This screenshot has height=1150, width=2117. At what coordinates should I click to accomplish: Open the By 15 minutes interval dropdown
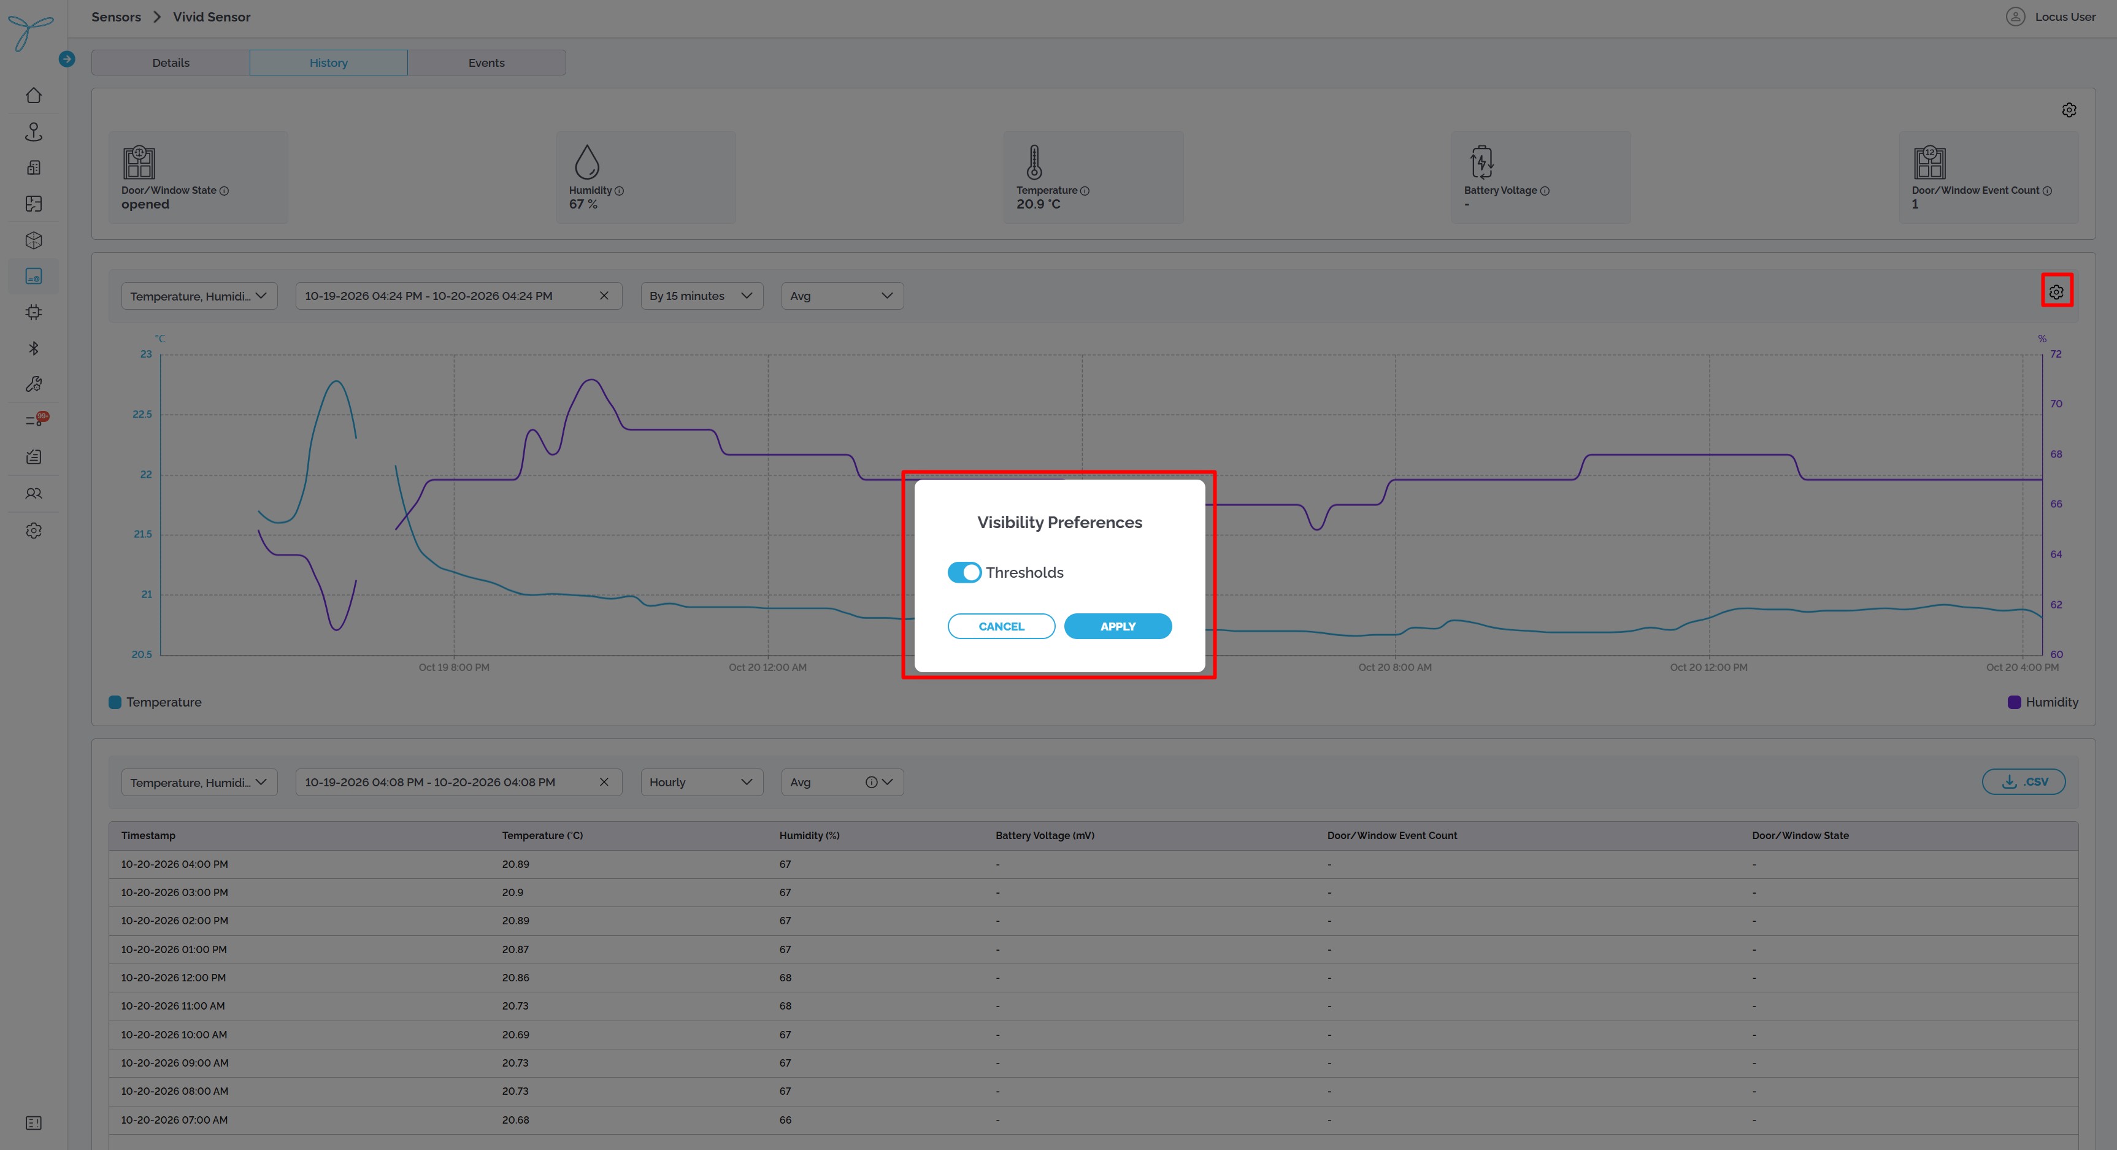701,296
